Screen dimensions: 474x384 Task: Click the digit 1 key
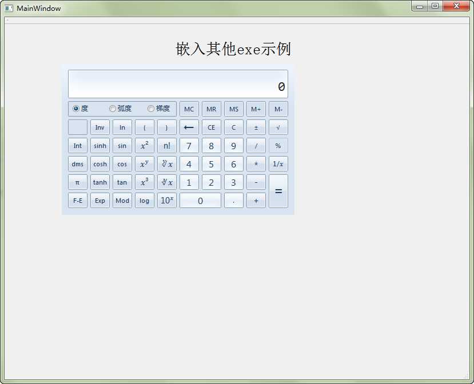point(189,182)
